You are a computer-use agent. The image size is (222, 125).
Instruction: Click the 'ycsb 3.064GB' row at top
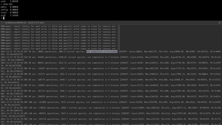pos(9,1)
